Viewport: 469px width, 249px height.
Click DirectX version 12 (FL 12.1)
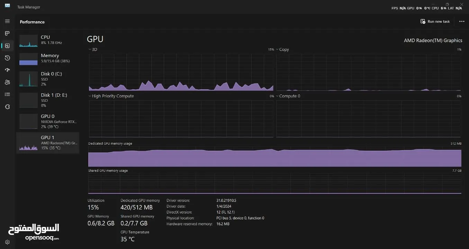click(x=226, y=212)
